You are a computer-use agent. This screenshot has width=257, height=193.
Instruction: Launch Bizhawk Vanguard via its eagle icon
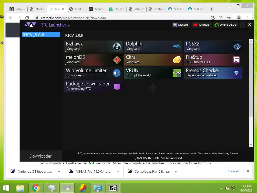pyautogui.click(x=117, y=46)
